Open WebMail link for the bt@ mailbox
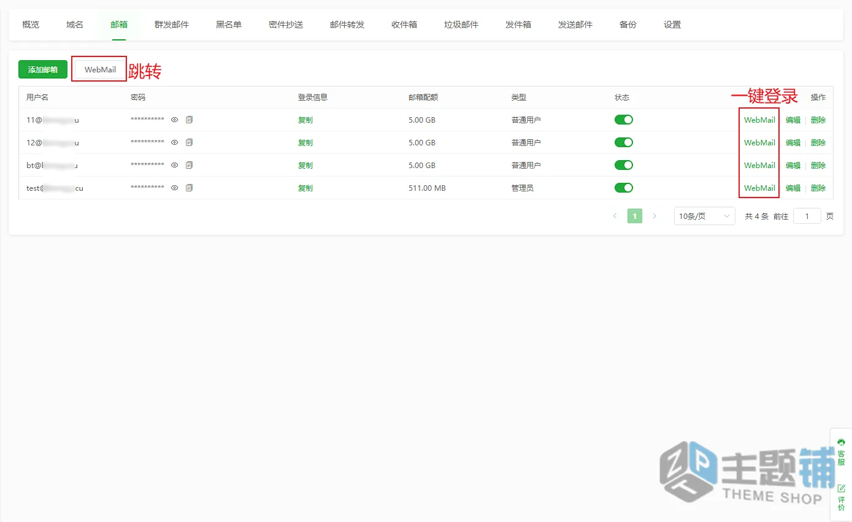This screenshot has width=852, height=522. [x=759, y=166]
